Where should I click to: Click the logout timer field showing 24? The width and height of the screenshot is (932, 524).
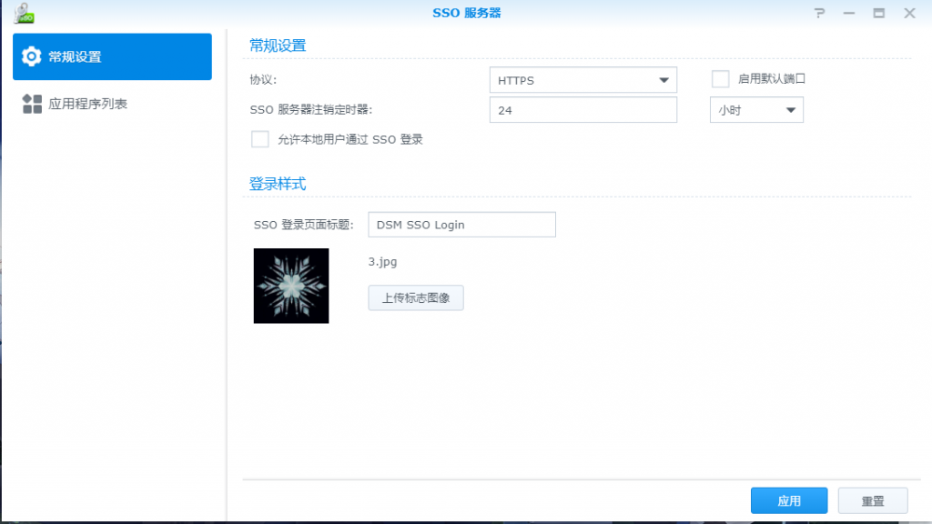tap(582, 110)
